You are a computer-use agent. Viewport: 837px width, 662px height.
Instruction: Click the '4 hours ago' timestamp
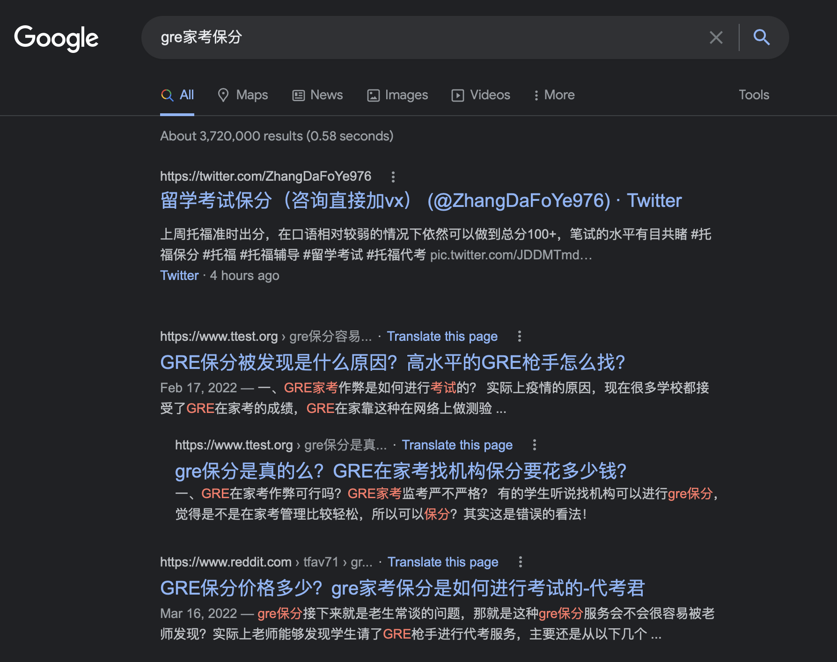(x=244, y=275)
